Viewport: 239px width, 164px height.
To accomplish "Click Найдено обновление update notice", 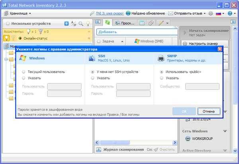I will (145, 14).
